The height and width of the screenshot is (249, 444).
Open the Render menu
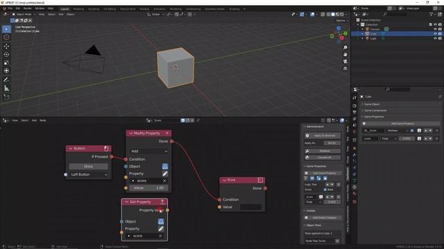(28, 8)
